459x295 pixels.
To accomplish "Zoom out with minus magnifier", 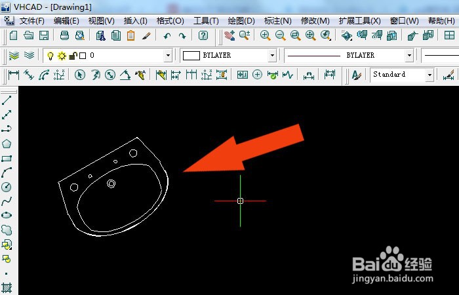I will pyautogui.click(x=281, y=35).
